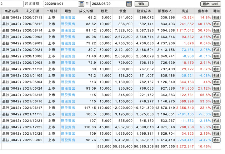Open calendar picker for start date
Image resolution: width=225 pixels, height=154 pixels.
pyautogui.click(x=82, y=4)
